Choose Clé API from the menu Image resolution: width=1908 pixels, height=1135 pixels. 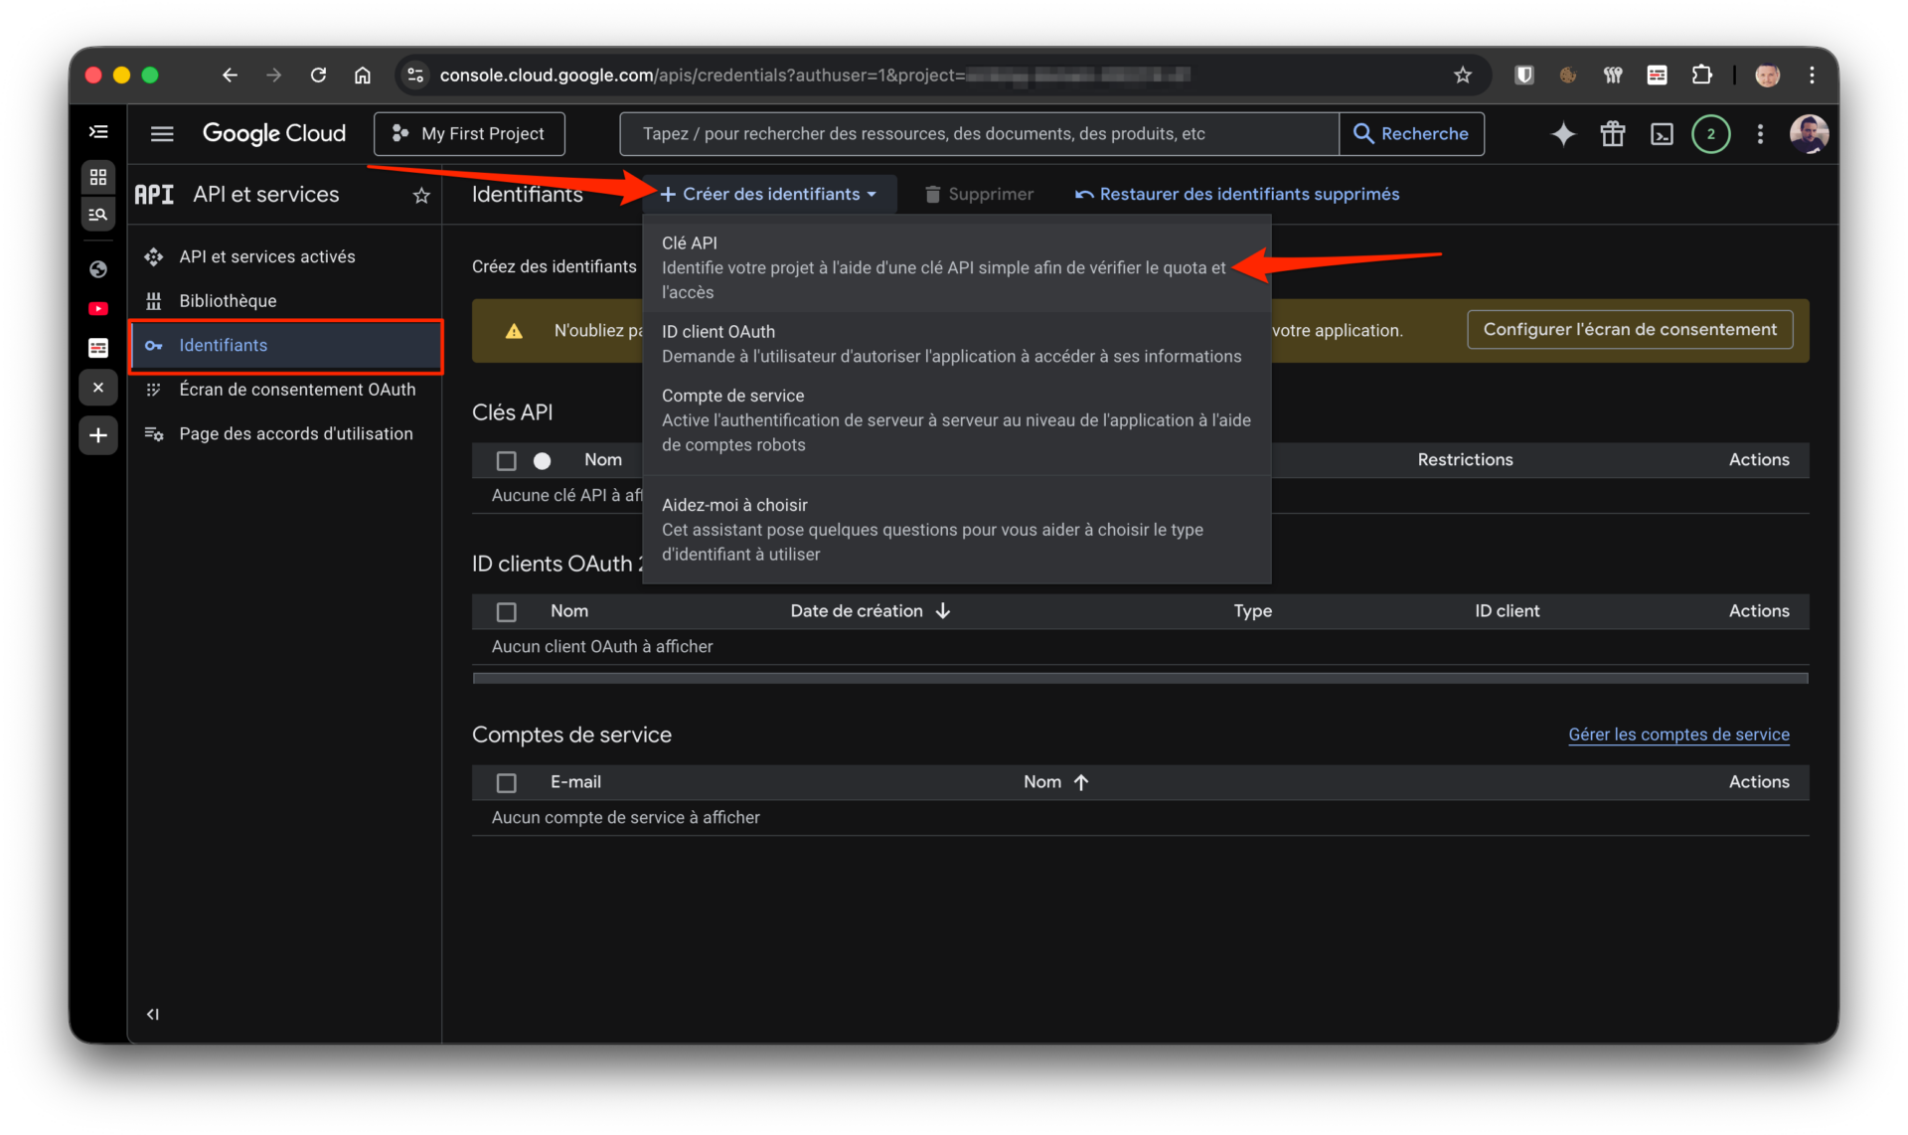pos(956,267)
